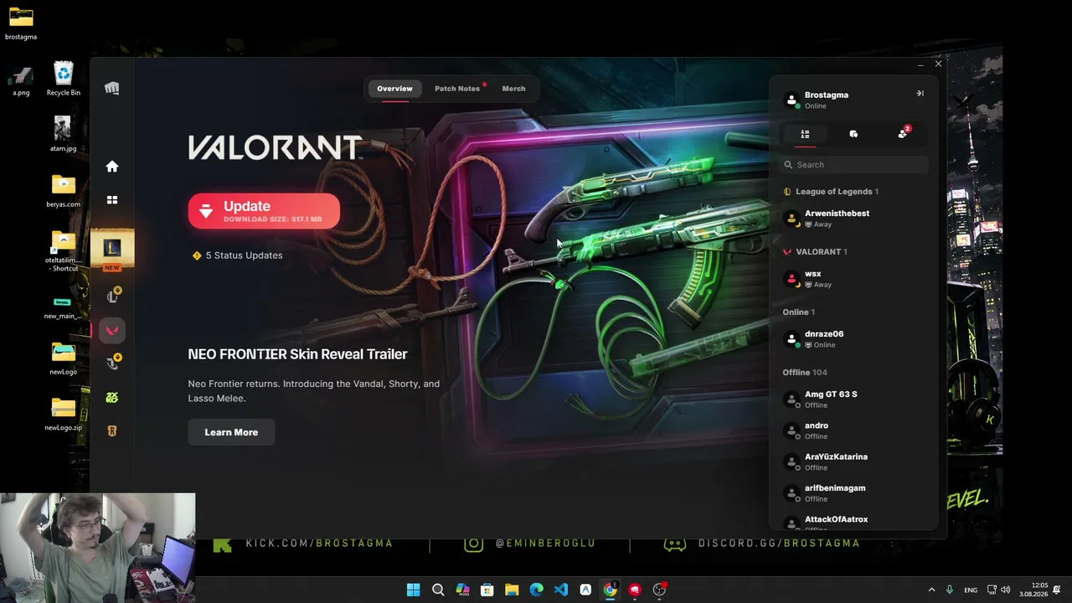Select online friend dnraze06
The height and width of the screenshot is (603, 1072).
coord(853,339)
